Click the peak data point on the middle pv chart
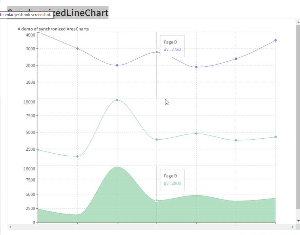The width and height of the screenshot is (300, 235). [x=117, y=99]
